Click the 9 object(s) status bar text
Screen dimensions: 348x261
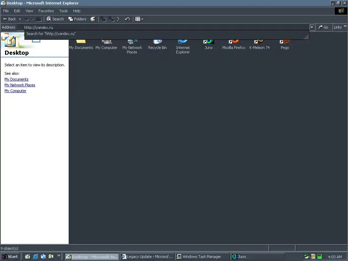(x=9, y=248)
